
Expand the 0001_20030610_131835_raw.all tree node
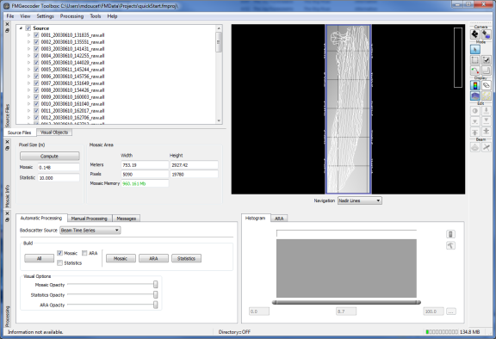28,35
